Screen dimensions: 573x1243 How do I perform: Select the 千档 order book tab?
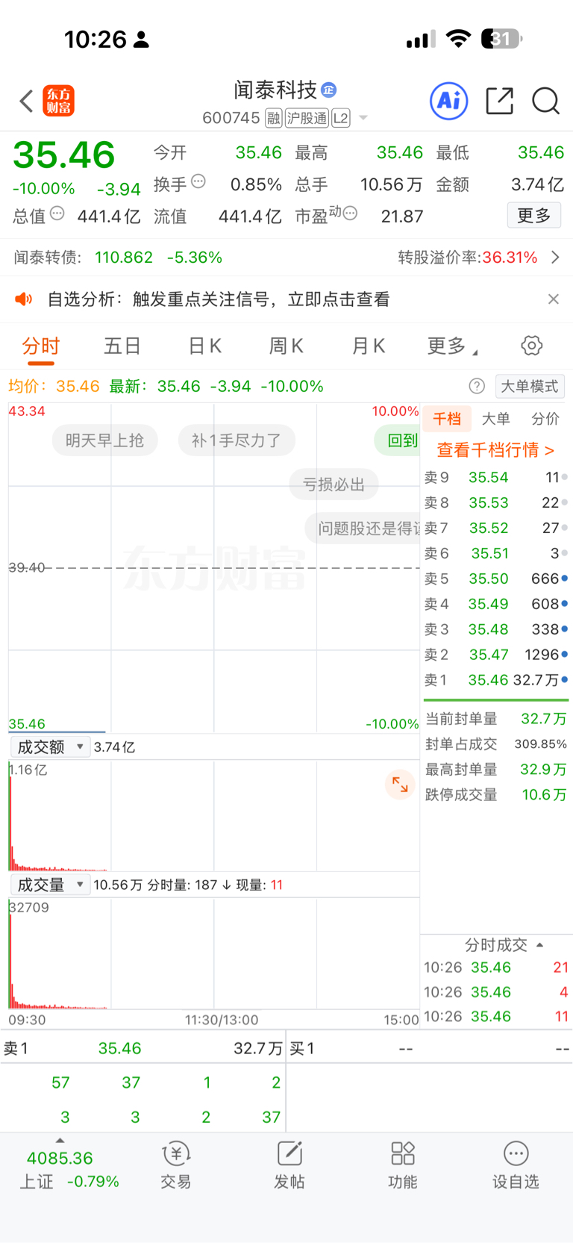447,419
